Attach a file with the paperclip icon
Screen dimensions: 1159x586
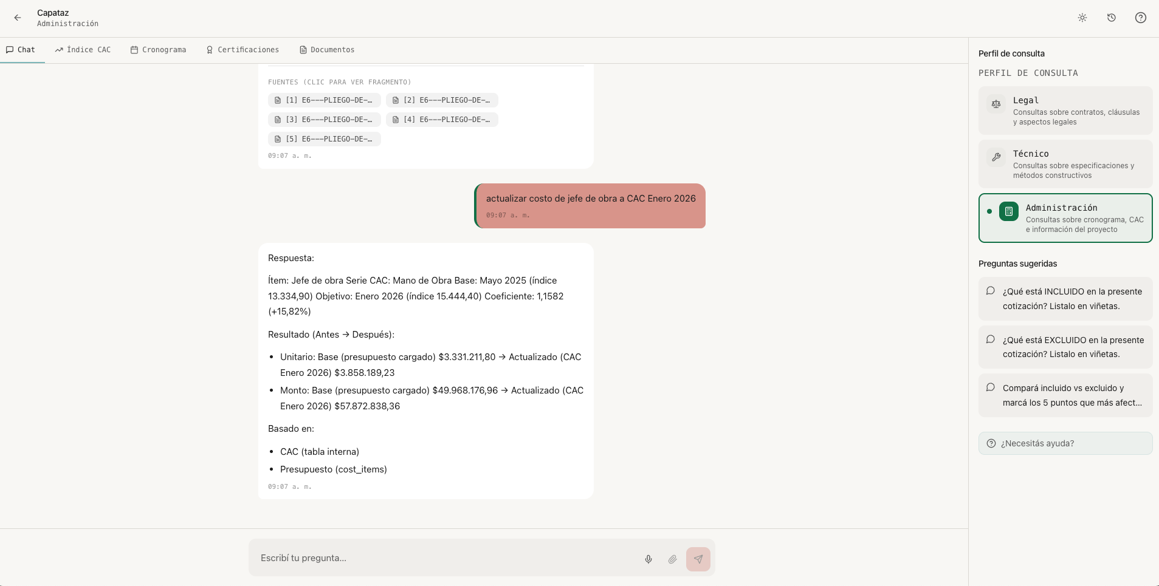point(672,559)
